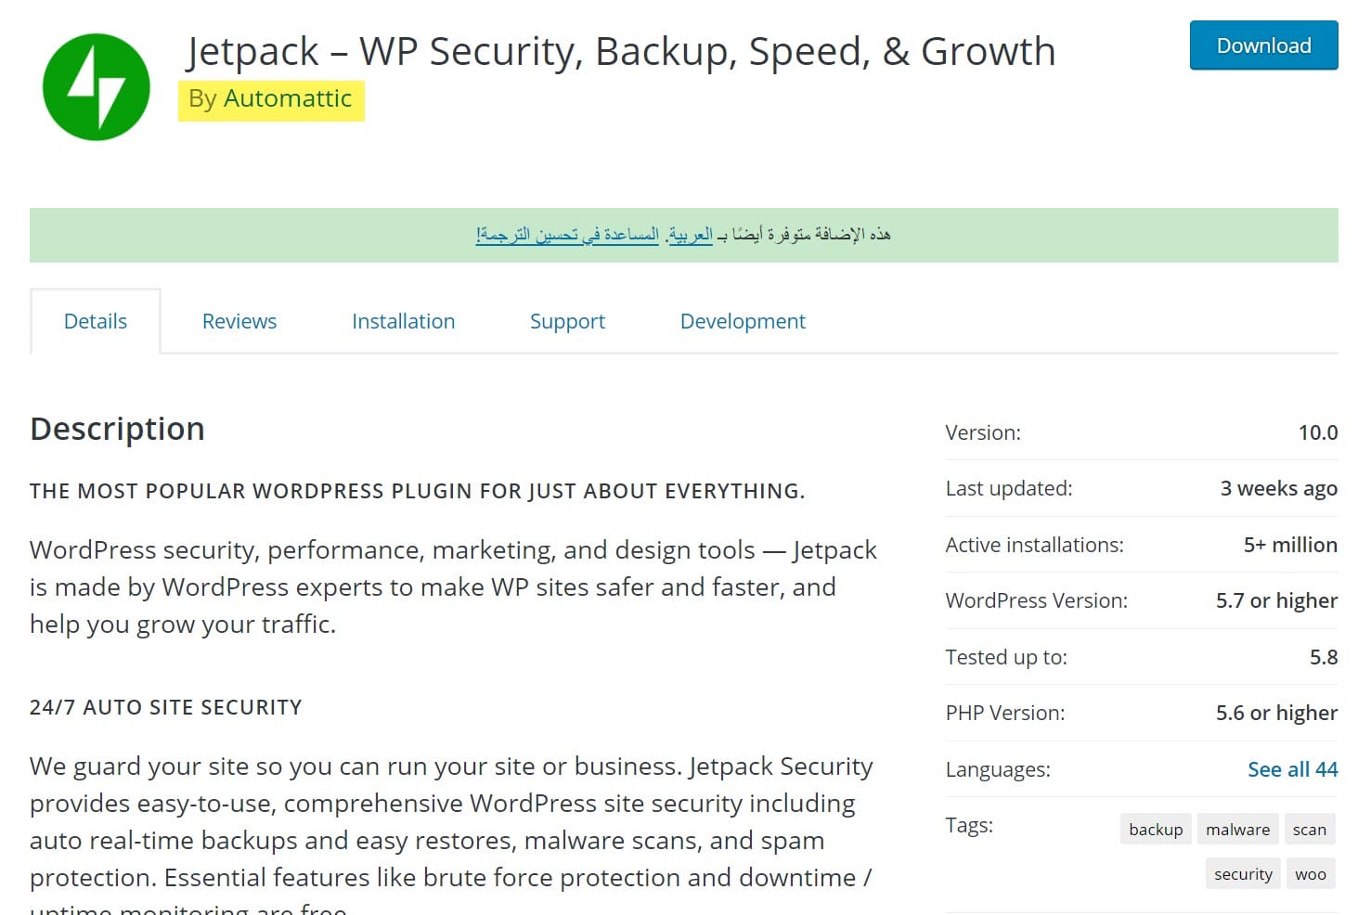Viewport: 1371px width, 915px height.
Task: Open the Automattic author link
Action: [287, 98]
